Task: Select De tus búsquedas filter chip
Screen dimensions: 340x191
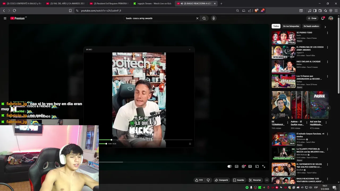Action: [x=291, y=26]
